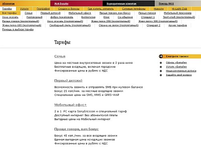Open the large Мобильный офис+ heading link

point(70,105)
